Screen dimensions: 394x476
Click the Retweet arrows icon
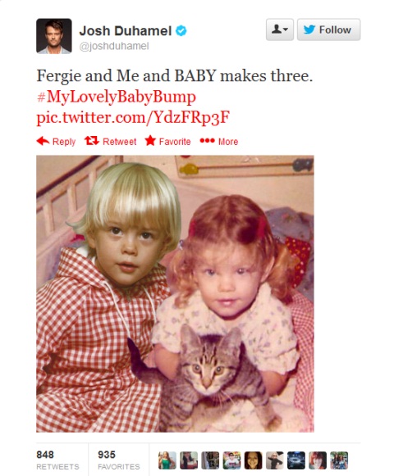click(92, 141)
